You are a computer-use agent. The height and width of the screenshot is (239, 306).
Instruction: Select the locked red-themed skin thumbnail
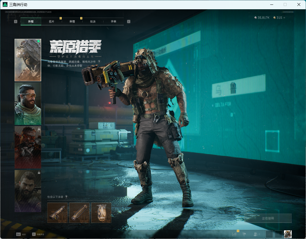point(28,147)
